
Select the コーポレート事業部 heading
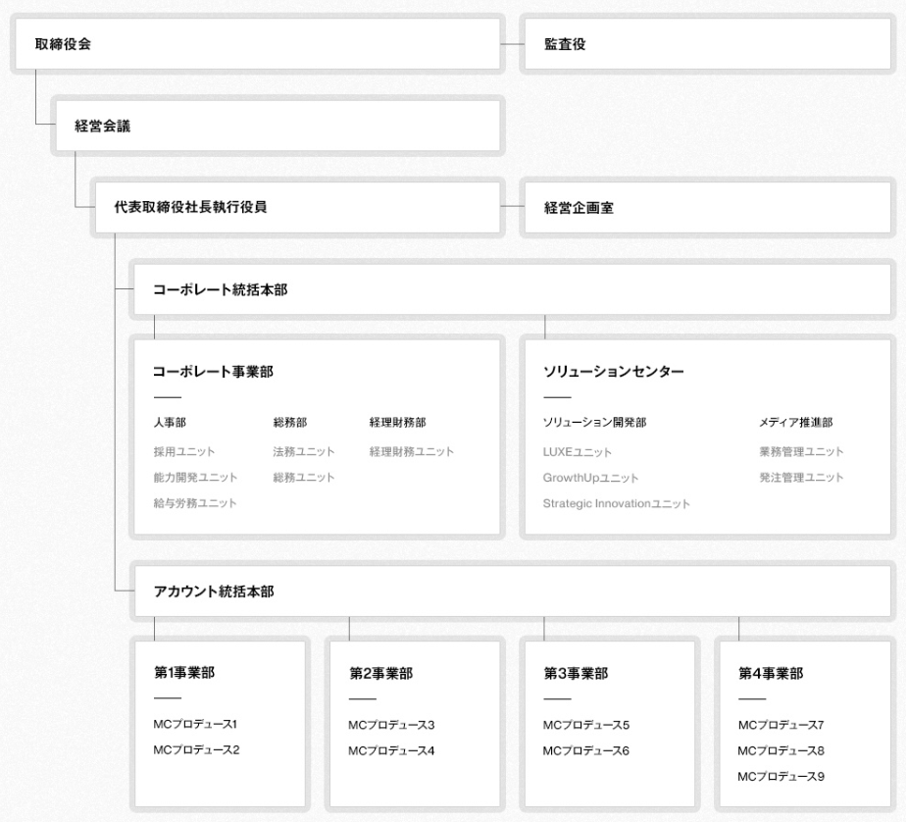tap(212, 372)
